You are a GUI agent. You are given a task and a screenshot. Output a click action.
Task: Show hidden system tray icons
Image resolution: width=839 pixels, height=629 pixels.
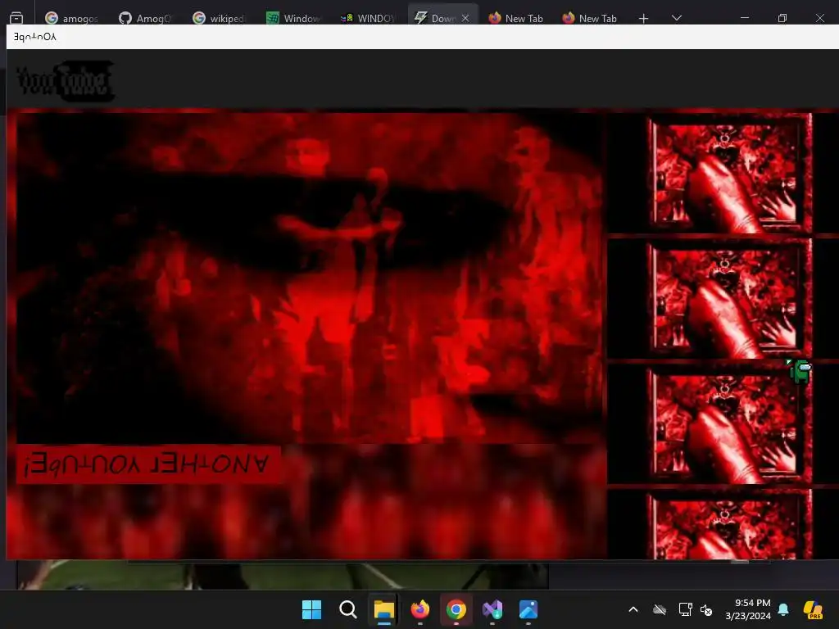(x=633, y=609)
